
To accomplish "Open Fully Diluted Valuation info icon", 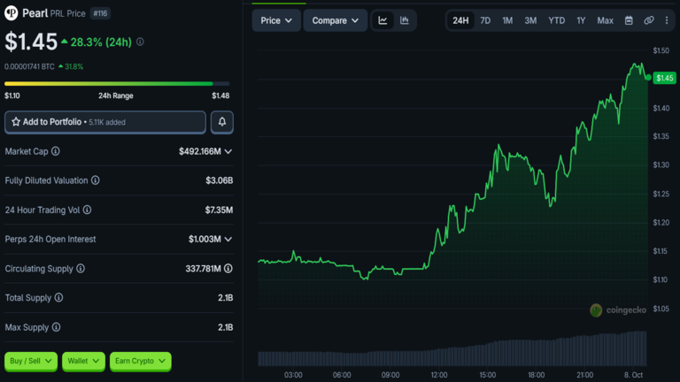I will pos(95,180).
